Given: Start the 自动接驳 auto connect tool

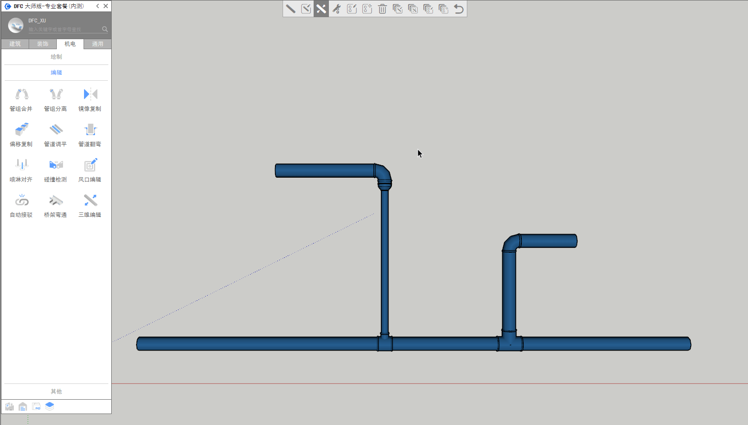Looking at the screenshot, I should 21,205.
